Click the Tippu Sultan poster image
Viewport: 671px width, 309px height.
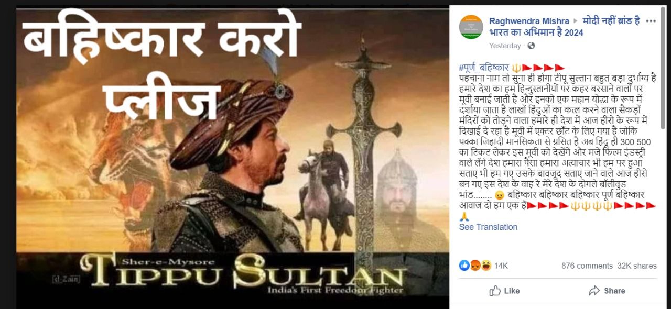(x=232, y=157)
